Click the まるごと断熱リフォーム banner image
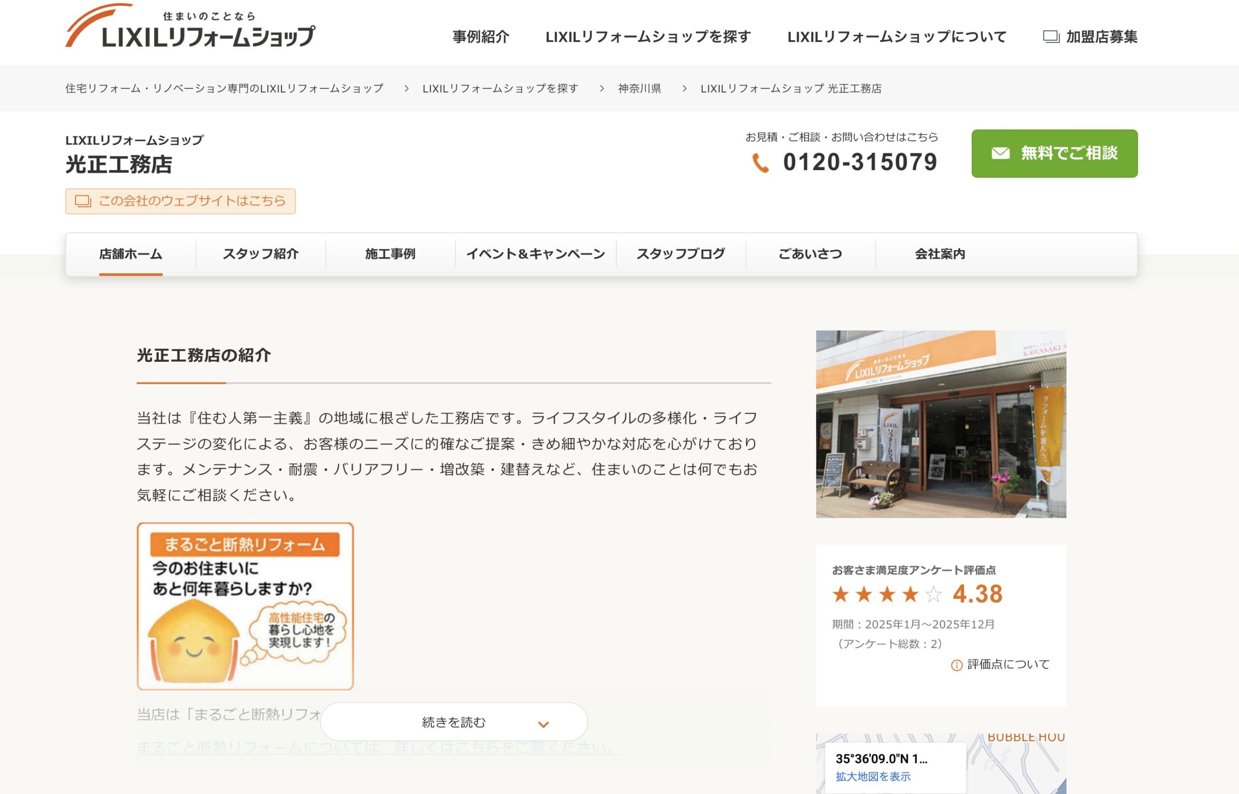The width and height of the screenshot is (1239, 794). click(245, 606)
